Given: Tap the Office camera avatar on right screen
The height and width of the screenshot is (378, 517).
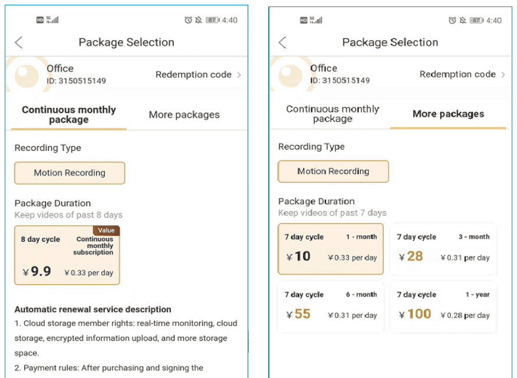Looking at the screenshot, I should pos(290,74).
